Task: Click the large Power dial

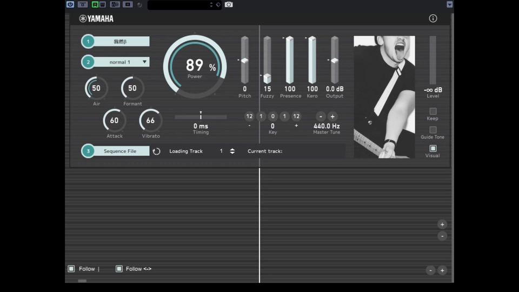Action: click(195, 67)
